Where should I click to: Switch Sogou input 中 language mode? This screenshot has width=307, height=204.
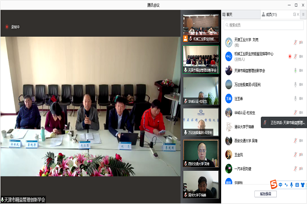pyautogui.click(x=280, y=185)
